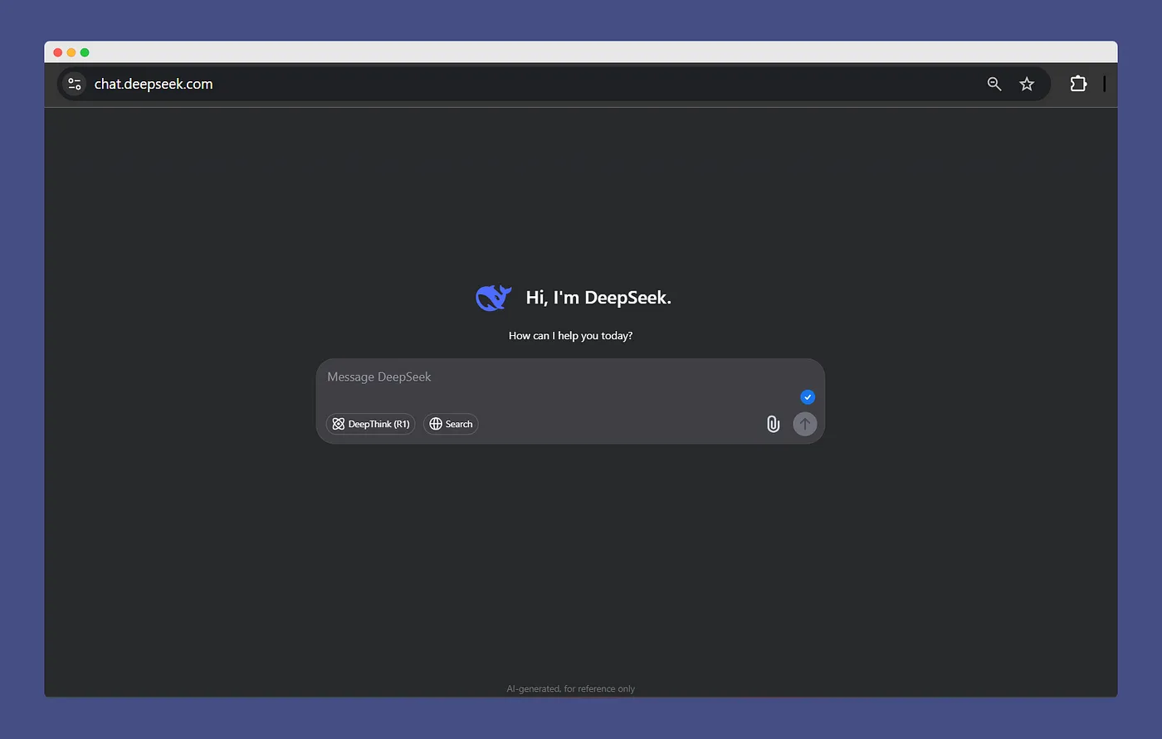Image resolution: width=1162 pixels, height=739 pixels.
Task: Click the atom icon inside the DeepThink pill
Action: pos(339,424)
